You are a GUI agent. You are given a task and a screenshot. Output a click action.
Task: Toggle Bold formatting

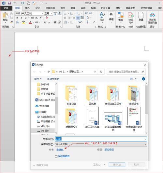coord(17,18)
